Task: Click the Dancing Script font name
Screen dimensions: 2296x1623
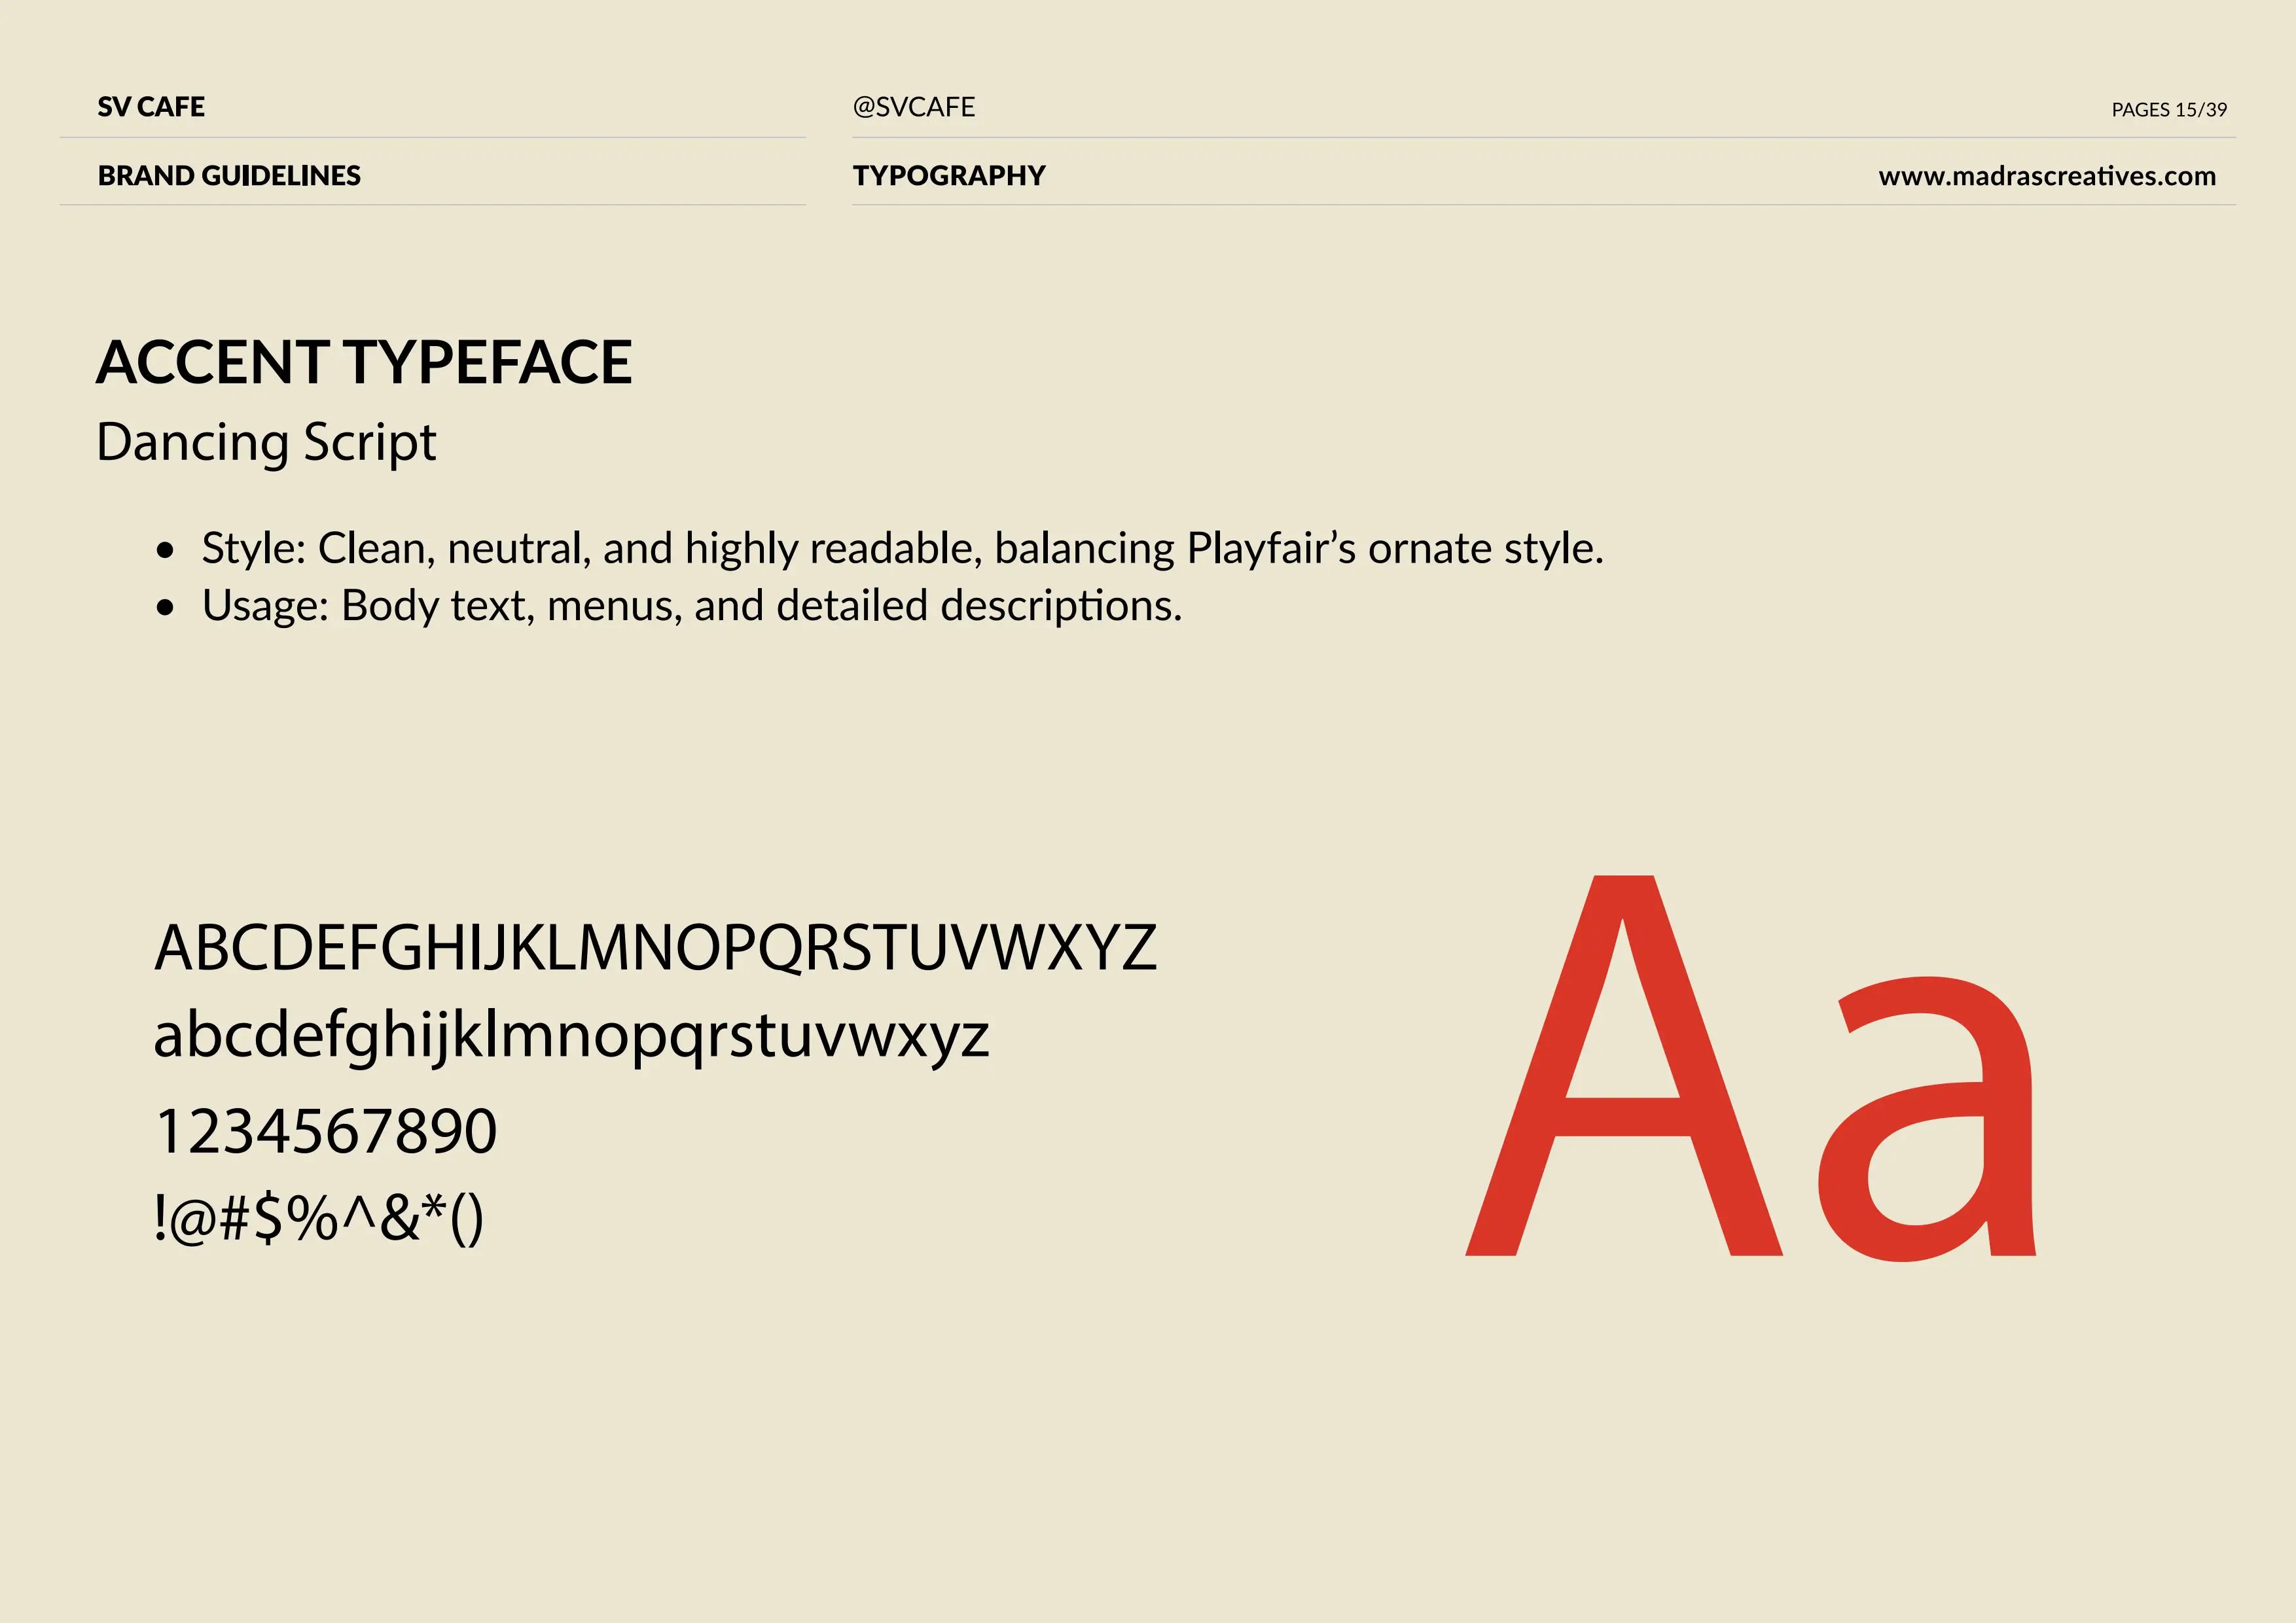Action: [266, 442]
